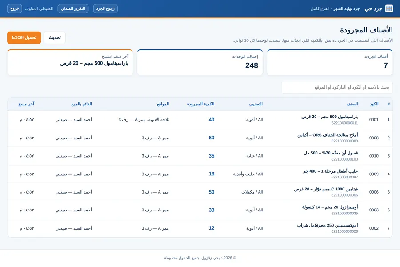Select item باراسيتامول 500 مجم in the table
Viewport: 400px width, 267px height.
click(330, 117)
